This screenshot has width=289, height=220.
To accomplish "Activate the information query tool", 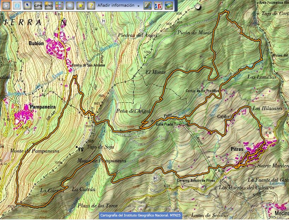I will click(17, 6).
